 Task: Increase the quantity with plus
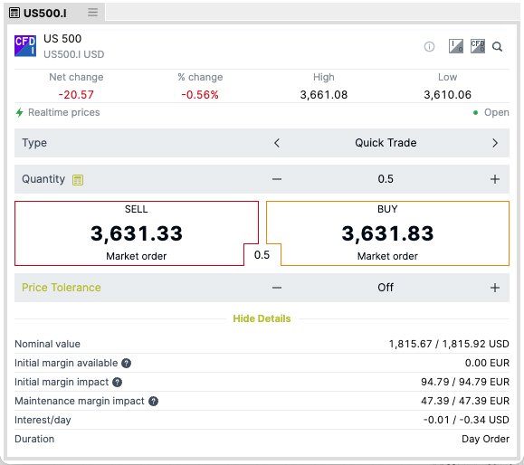point(495,179)
